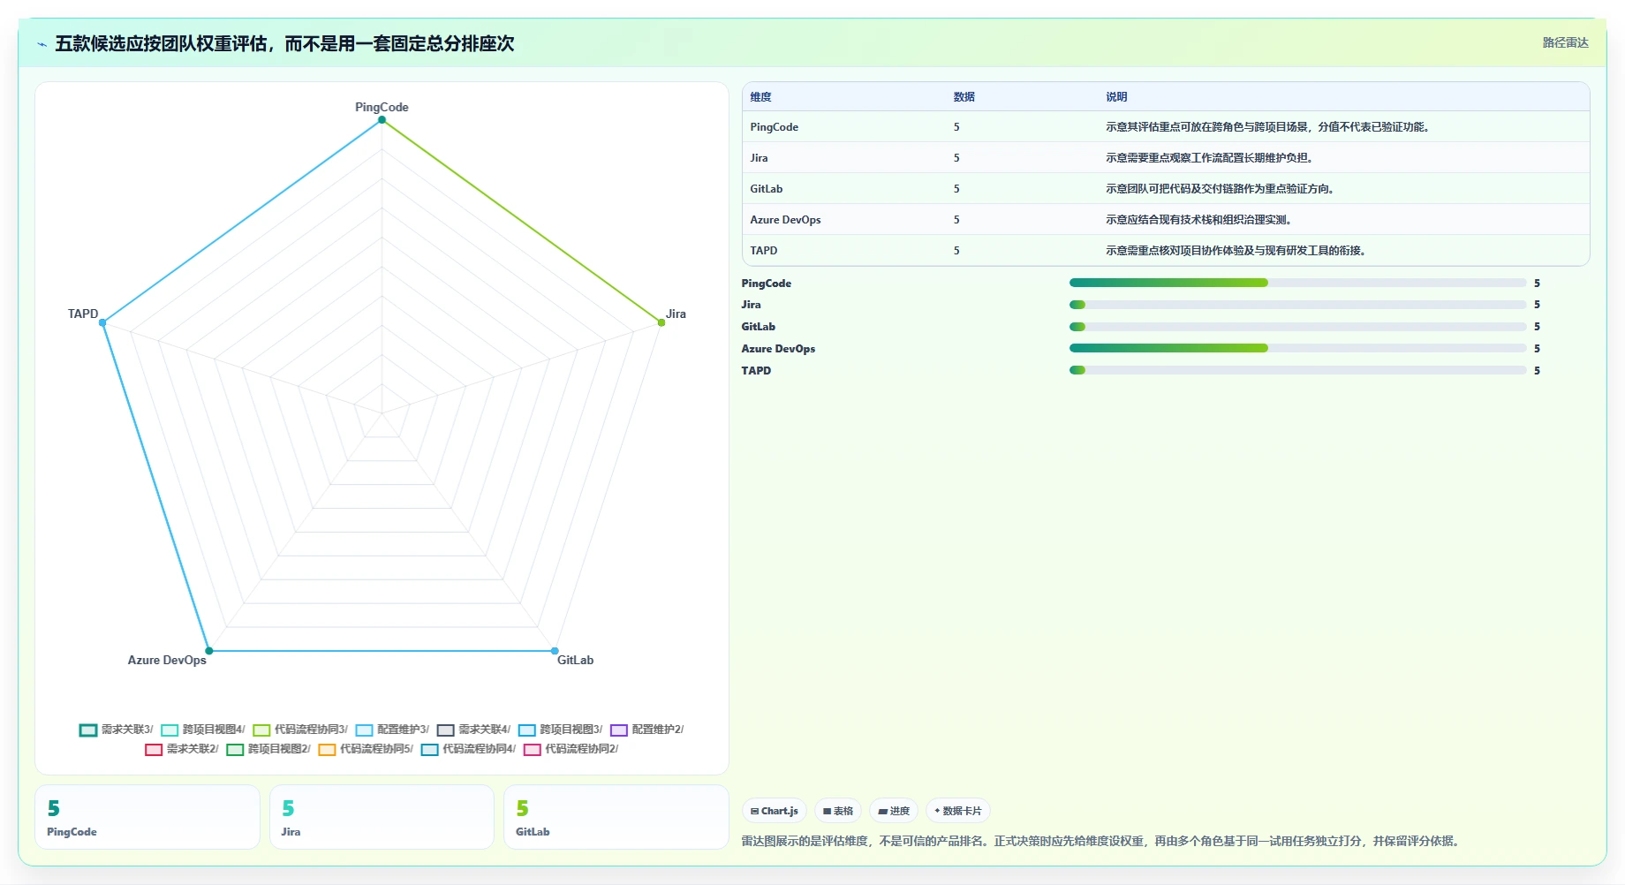Click the Jira axis label on radar
The width and height of the screenshot is (1625, 885).
[676, 314]
